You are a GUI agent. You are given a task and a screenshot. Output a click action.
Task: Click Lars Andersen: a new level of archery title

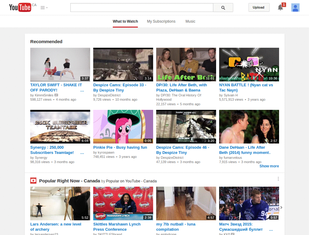(56, 227)
